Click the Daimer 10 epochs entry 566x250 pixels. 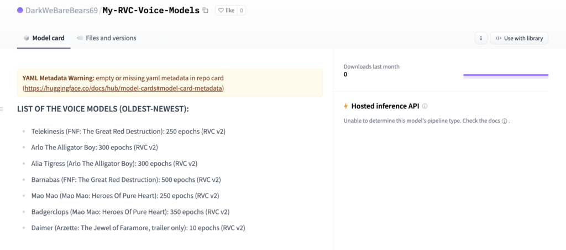138,228
